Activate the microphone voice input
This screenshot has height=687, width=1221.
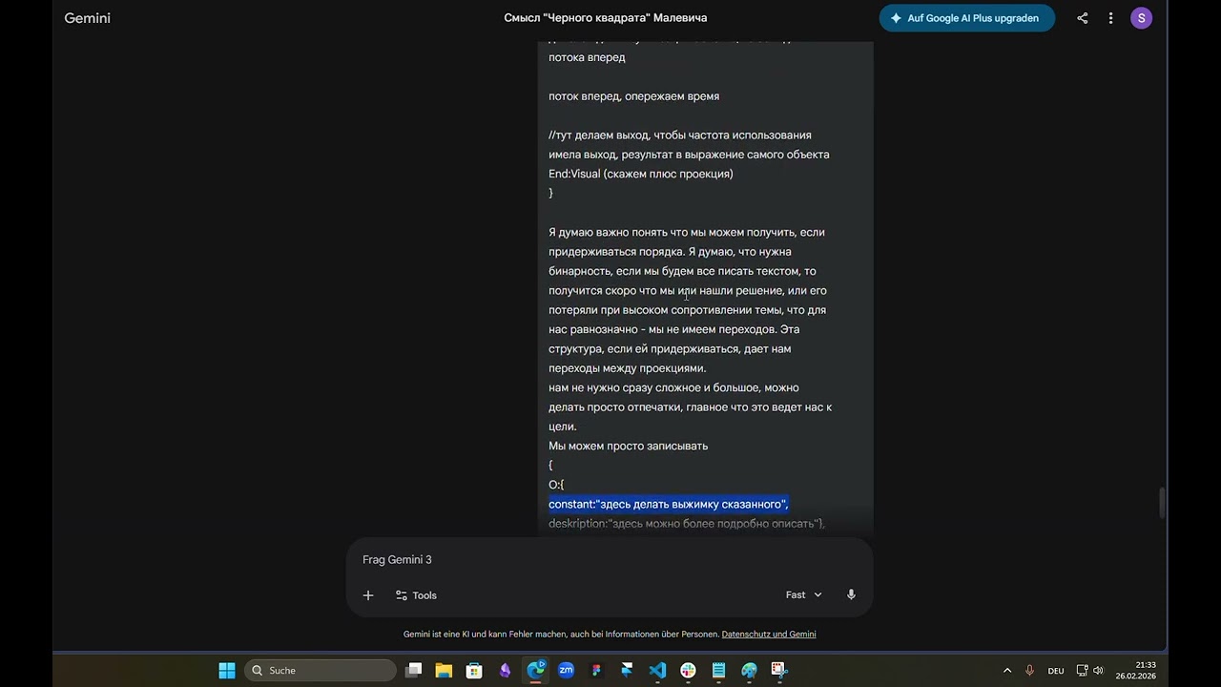tap(851, 595)
